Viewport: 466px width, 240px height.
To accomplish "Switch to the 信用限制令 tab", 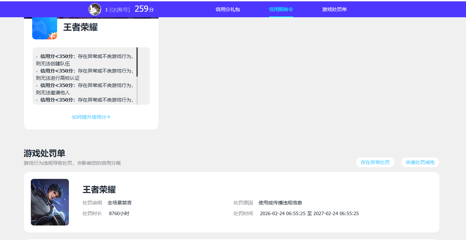I will [281, 9].
